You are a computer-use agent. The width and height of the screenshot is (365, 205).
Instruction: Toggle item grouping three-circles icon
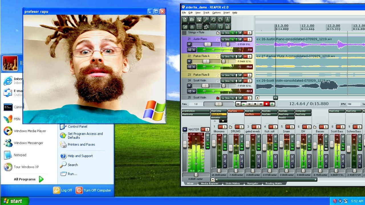(x=192, y=26)
